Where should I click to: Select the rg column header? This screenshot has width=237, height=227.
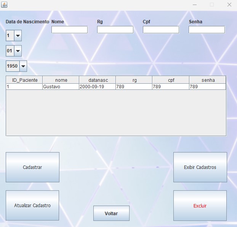pyautogui.click(x=134, y=80)
